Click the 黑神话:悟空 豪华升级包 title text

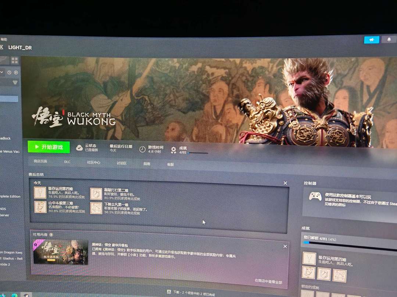(x=110, y=245)
